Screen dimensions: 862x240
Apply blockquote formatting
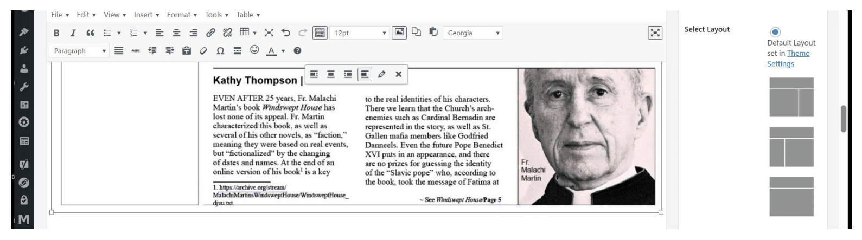[90, 33]
